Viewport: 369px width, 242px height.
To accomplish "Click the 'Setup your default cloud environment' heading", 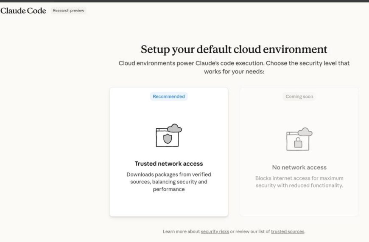I will pyautogui.click(x=234, y=49).
